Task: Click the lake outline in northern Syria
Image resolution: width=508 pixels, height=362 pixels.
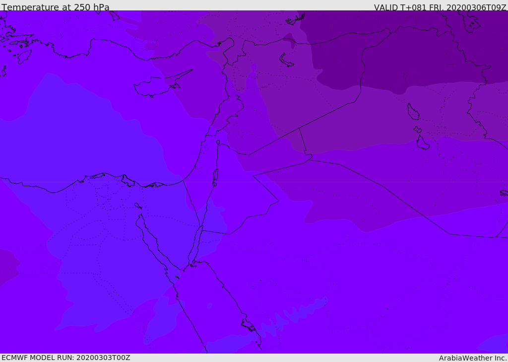Action: pyautogui.click(x=286, y=60)
